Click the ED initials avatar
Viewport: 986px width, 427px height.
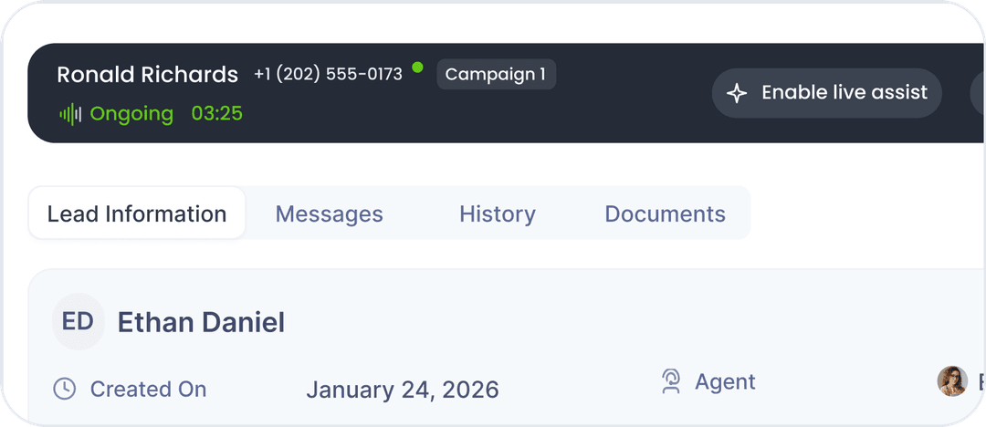click(78, 321)
